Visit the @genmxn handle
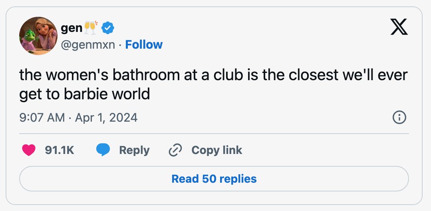The width and height of the screenshot is (431, 211). point(88,45)
